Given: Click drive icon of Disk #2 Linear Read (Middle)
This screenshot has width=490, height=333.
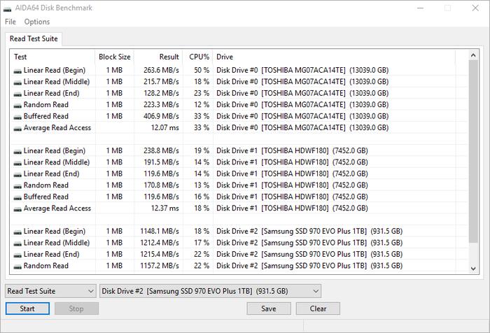Looking at the screenshot, I should point(17,244).
